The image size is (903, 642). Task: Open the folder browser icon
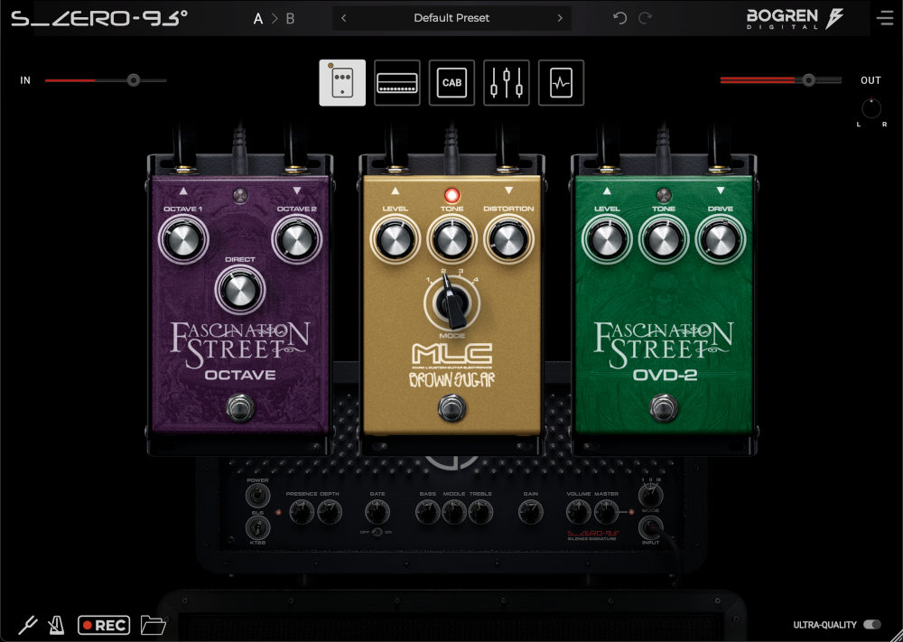coord(154,625)
